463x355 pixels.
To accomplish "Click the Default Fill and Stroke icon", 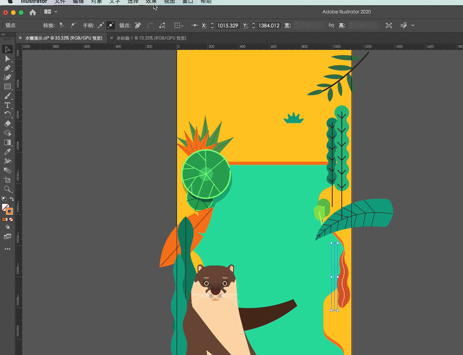I will pyautogui.click(x=4, y=199).
